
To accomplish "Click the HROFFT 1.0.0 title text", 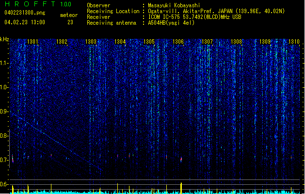I will pos(38,4).
